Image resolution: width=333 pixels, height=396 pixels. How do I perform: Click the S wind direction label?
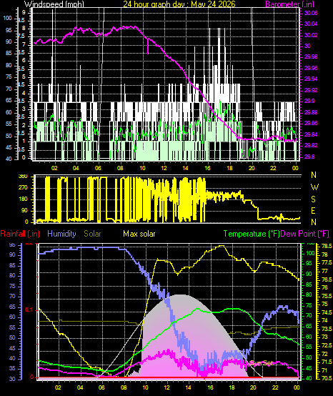tap(313, 199)
